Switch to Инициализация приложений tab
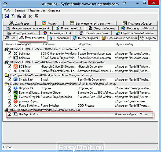 28,28
